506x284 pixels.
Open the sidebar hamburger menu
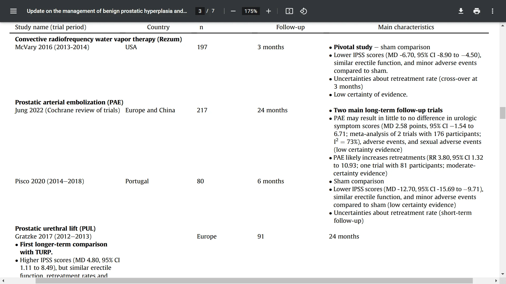(13, 11)
